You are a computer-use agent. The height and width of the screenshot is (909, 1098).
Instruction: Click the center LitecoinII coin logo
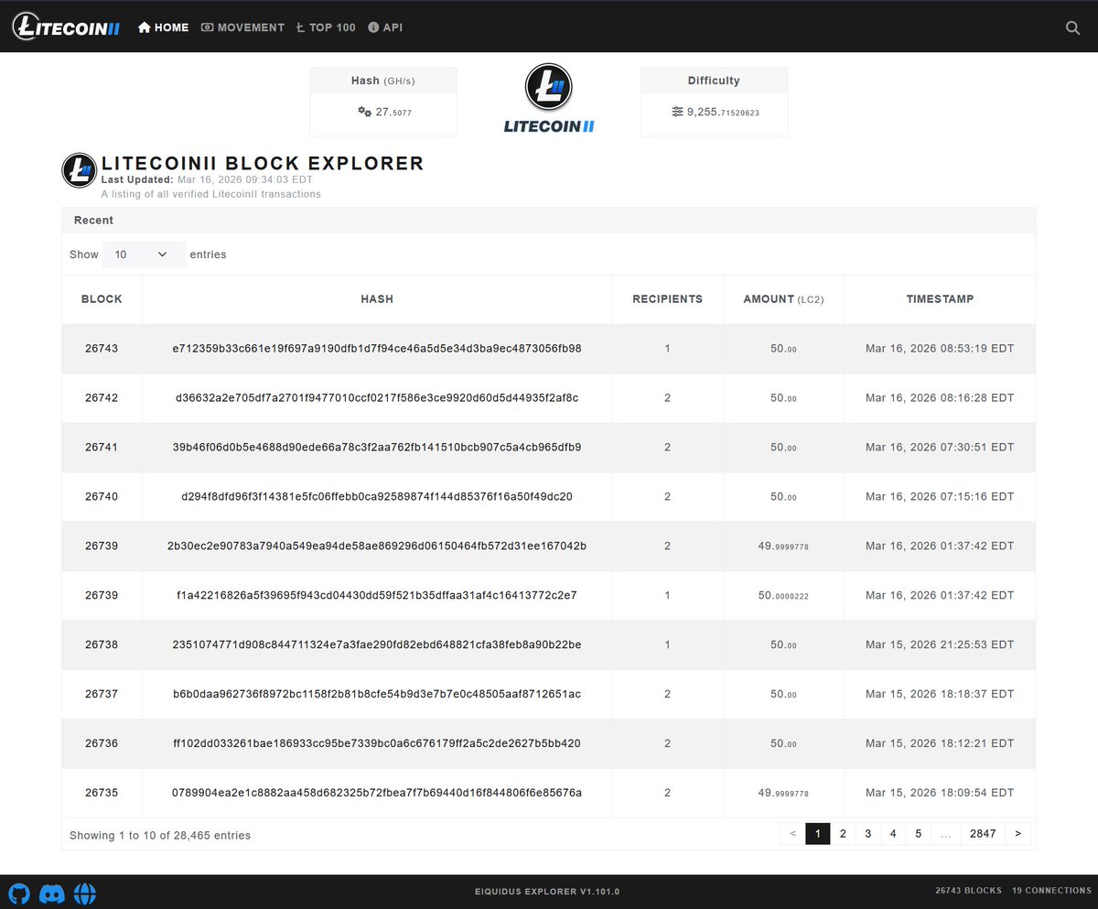point(549,88)
